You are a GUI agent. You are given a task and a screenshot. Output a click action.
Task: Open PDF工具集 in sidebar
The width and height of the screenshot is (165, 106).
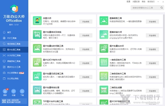[14, 38]
